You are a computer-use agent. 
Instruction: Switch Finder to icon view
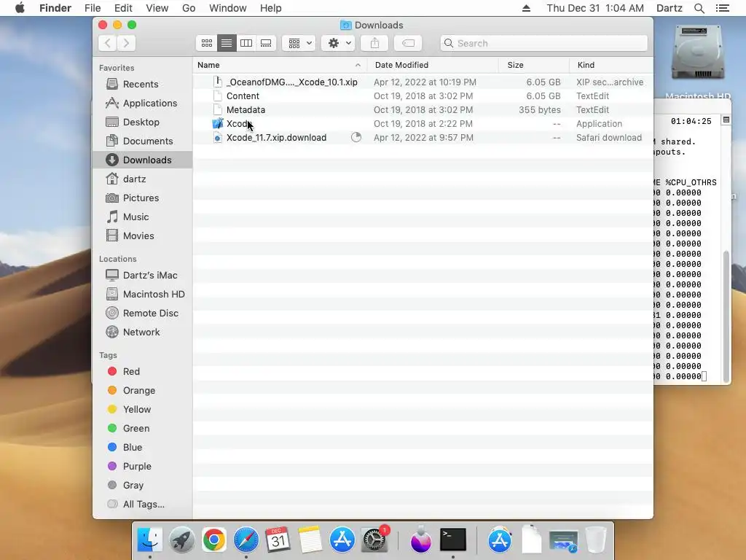[206, 43]
